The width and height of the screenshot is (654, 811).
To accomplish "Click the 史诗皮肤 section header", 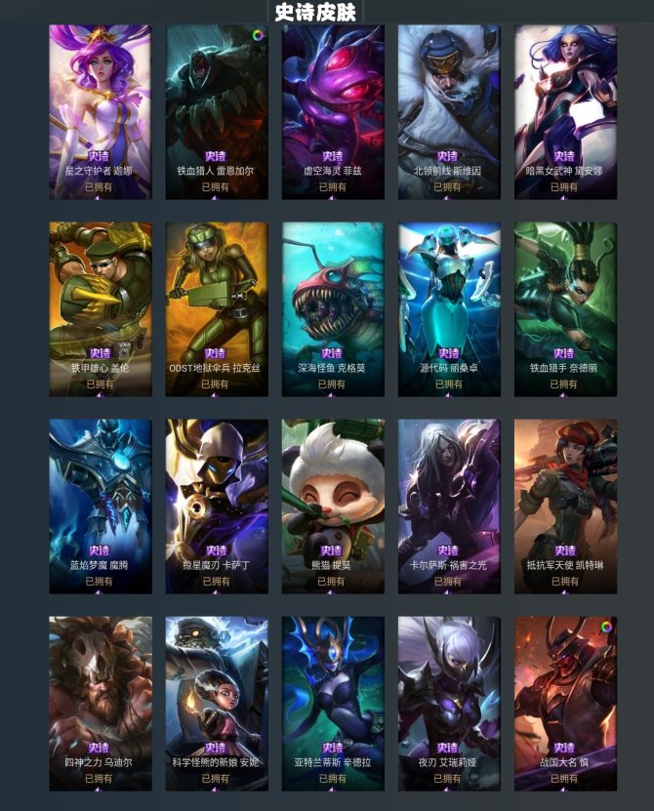I will click(x=315, y=12).
